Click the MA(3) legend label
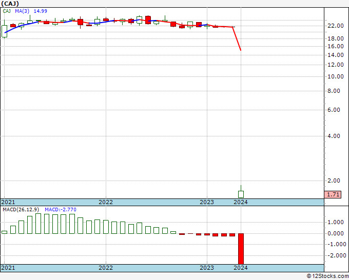The image size is (349, 280). (22, 11)
